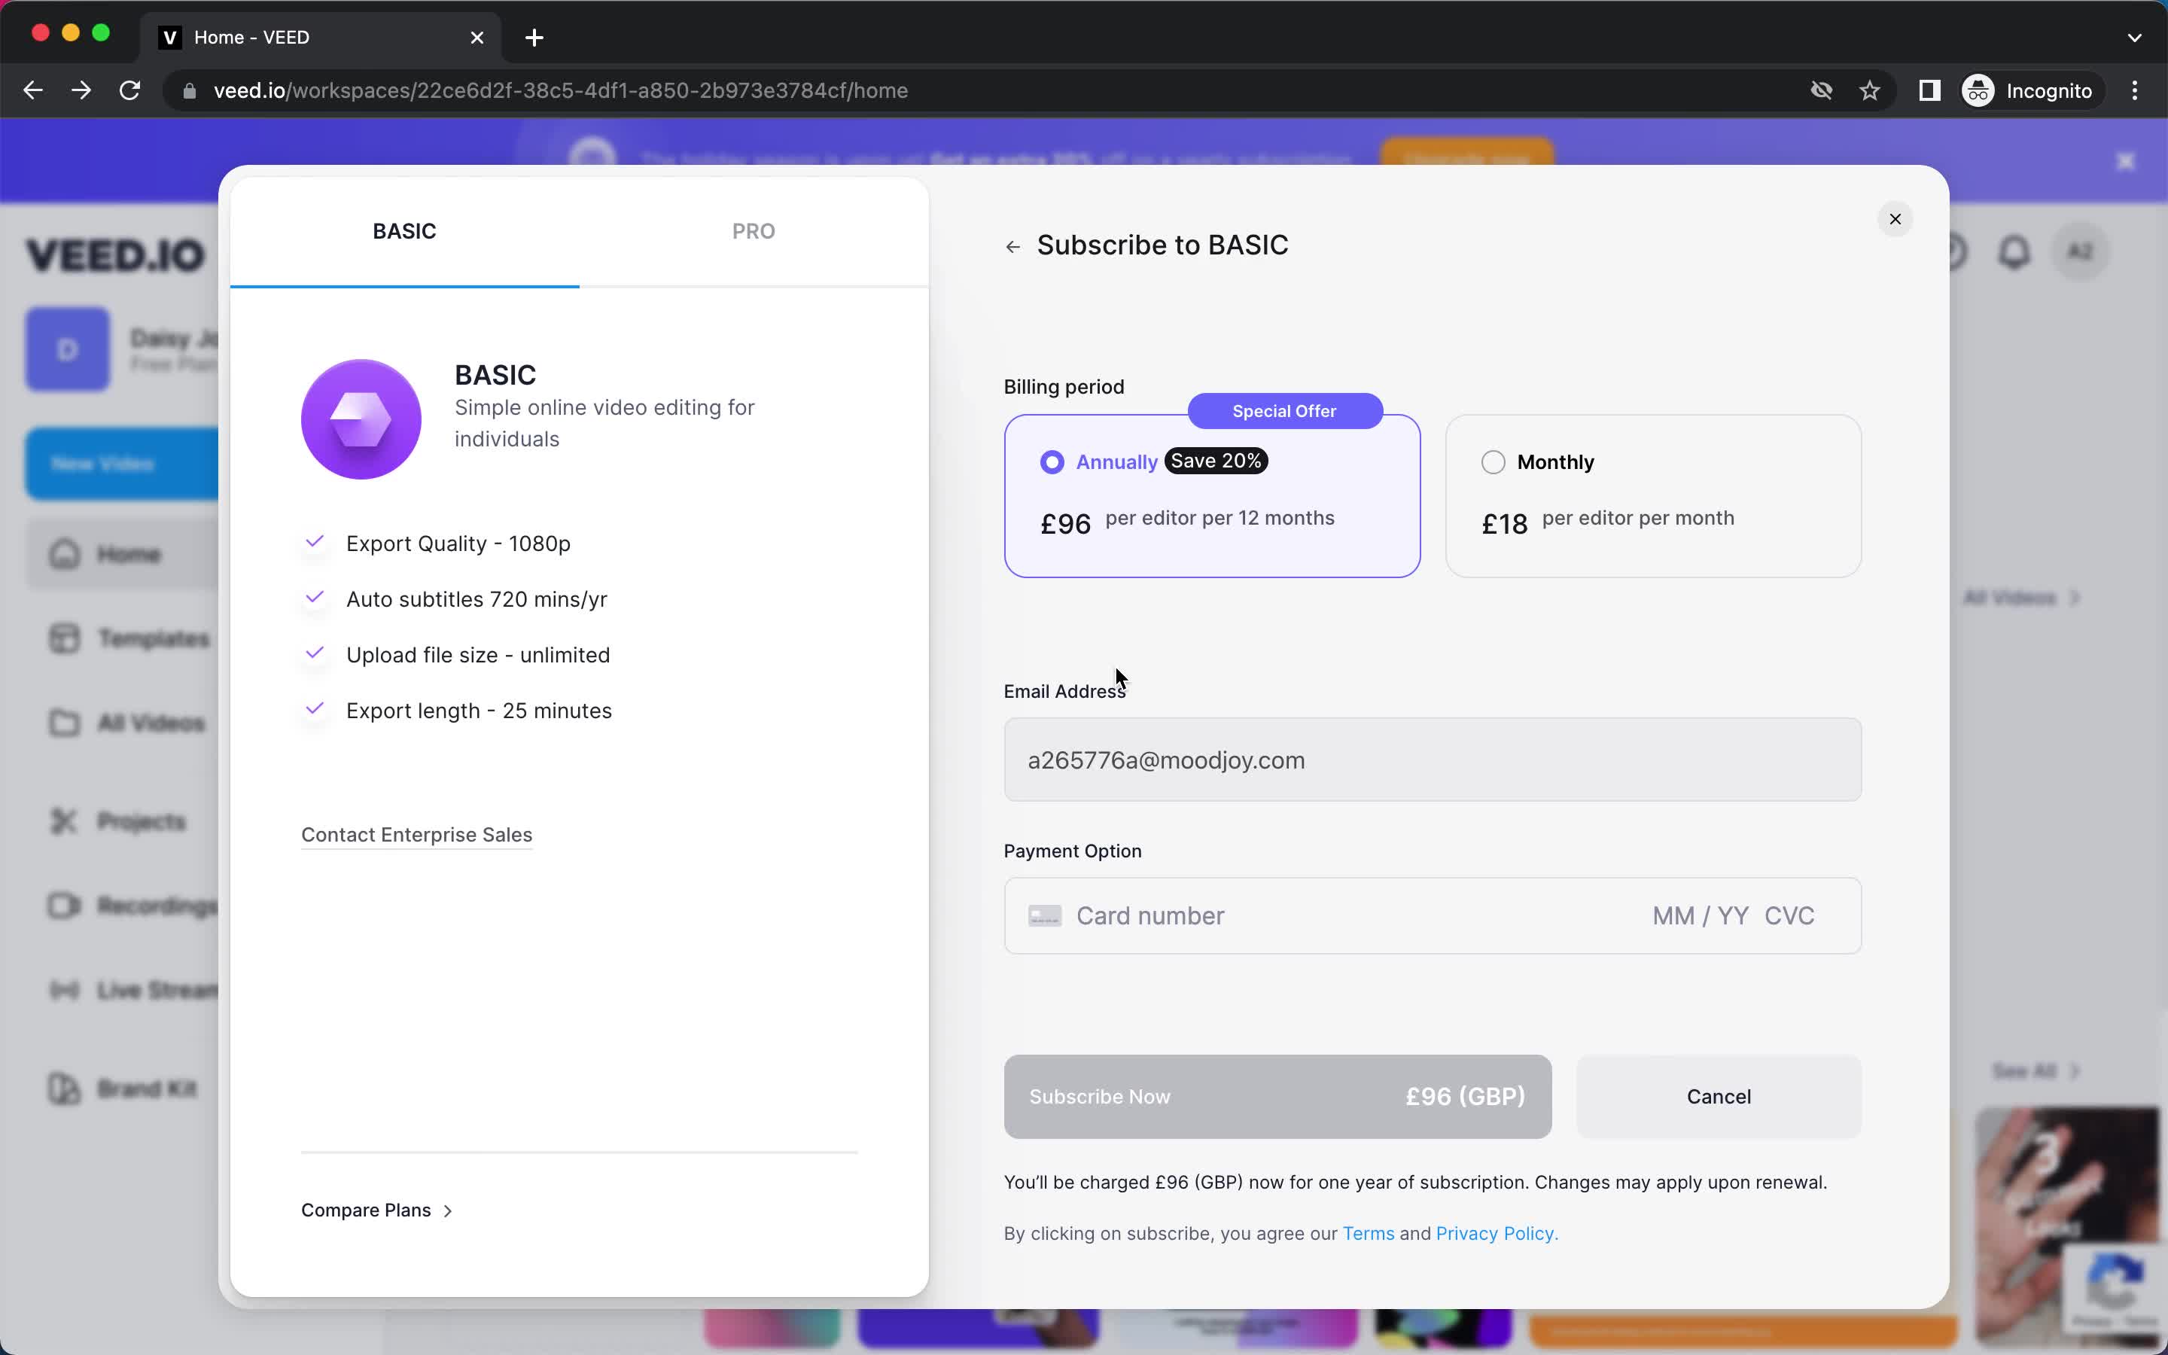Click the Brand Kit icon
The width and height of the screenshot is (2168, 1355).
pos(65,1089)
